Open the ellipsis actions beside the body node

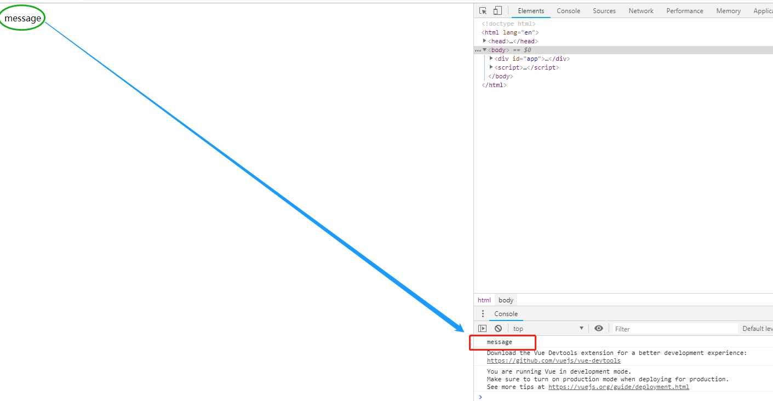click(478, 50)
